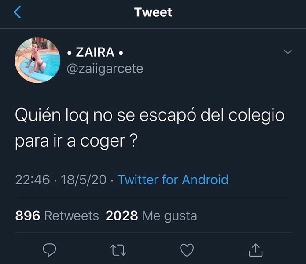Image resolution: width=306 pixels, height=264 pixels.
Task: Open the profile via the ZAIRA display name
Action: pyautogui.click(x=95, y=52)
